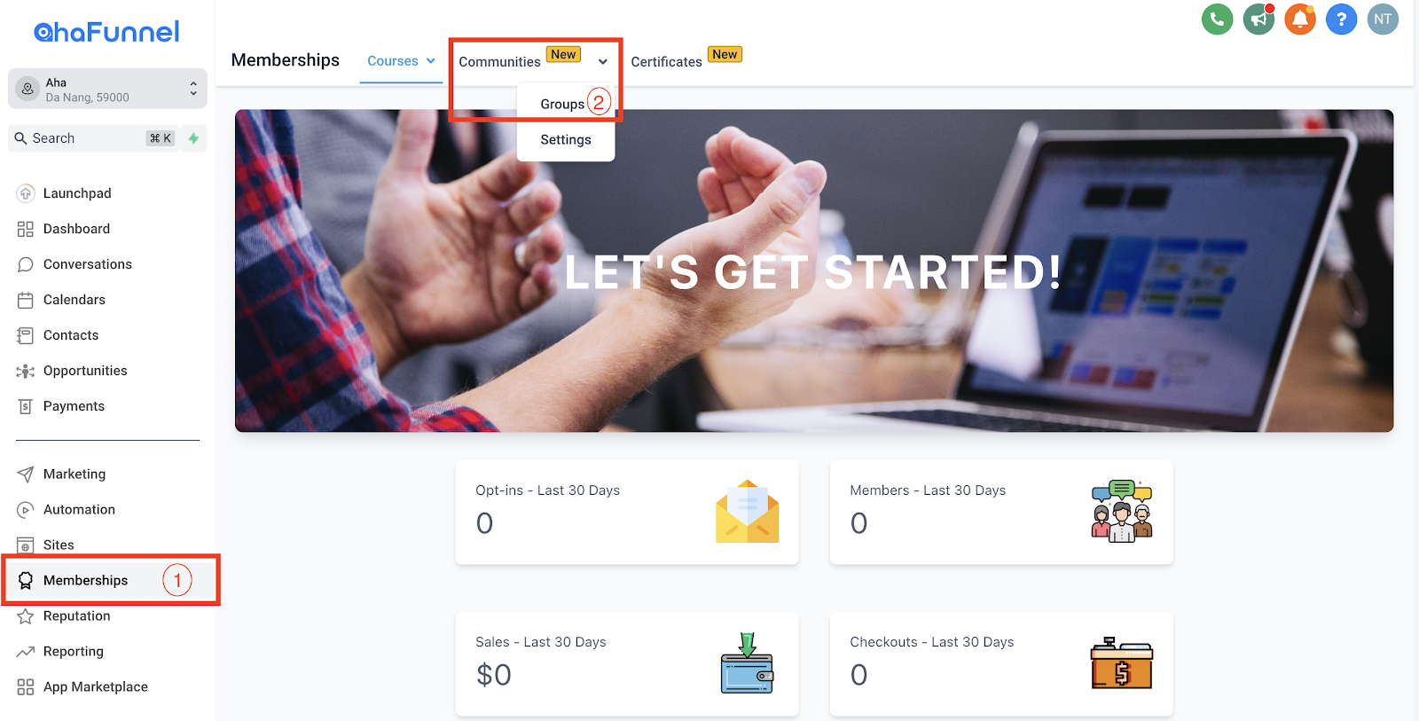Select Groups from the Communities menu
Image resolution: width=1419 pixels, height=721 pixels.
[562, 104]
